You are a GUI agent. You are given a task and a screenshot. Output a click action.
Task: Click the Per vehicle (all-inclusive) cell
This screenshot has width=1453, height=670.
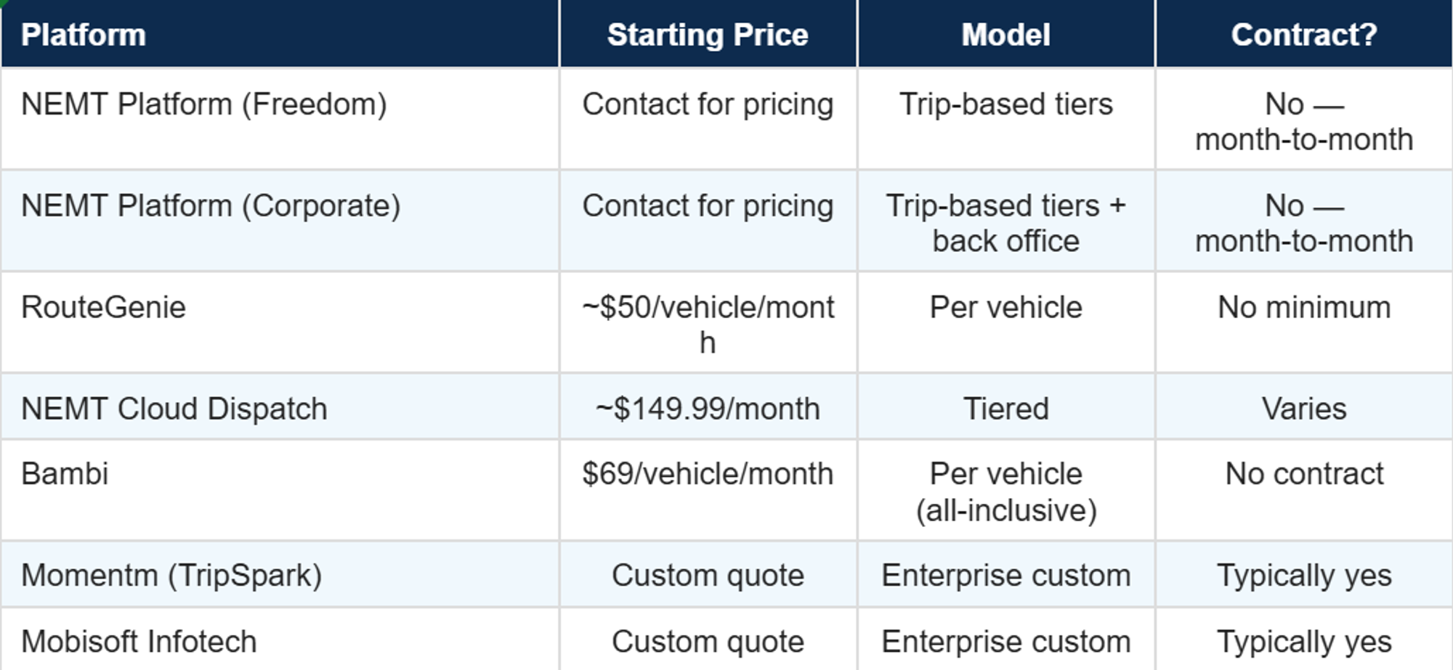click(x=1005, y=491)
